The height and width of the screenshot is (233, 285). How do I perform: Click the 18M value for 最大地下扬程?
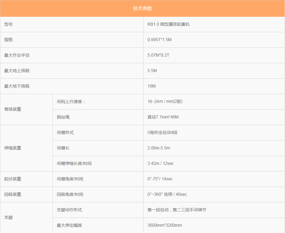click(x=152, y=86)
